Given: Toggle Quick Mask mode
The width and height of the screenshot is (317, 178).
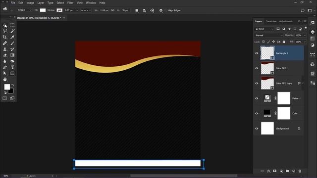Looking at the screenshot, I should point(4,98).
